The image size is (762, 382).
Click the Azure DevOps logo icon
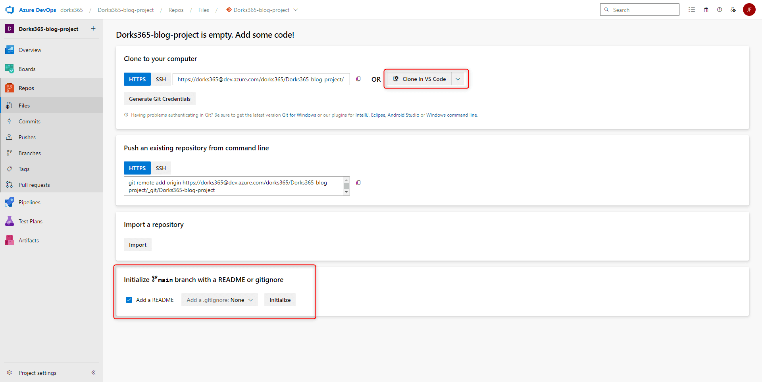10,10
